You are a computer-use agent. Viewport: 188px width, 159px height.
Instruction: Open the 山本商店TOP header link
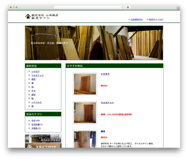pyautogui.click(x=137, y=20)
